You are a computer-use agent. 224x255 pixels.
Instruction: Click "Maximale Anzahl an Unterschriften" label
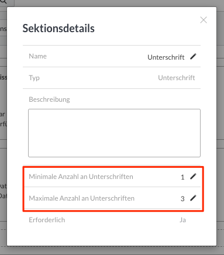[82, 198]
